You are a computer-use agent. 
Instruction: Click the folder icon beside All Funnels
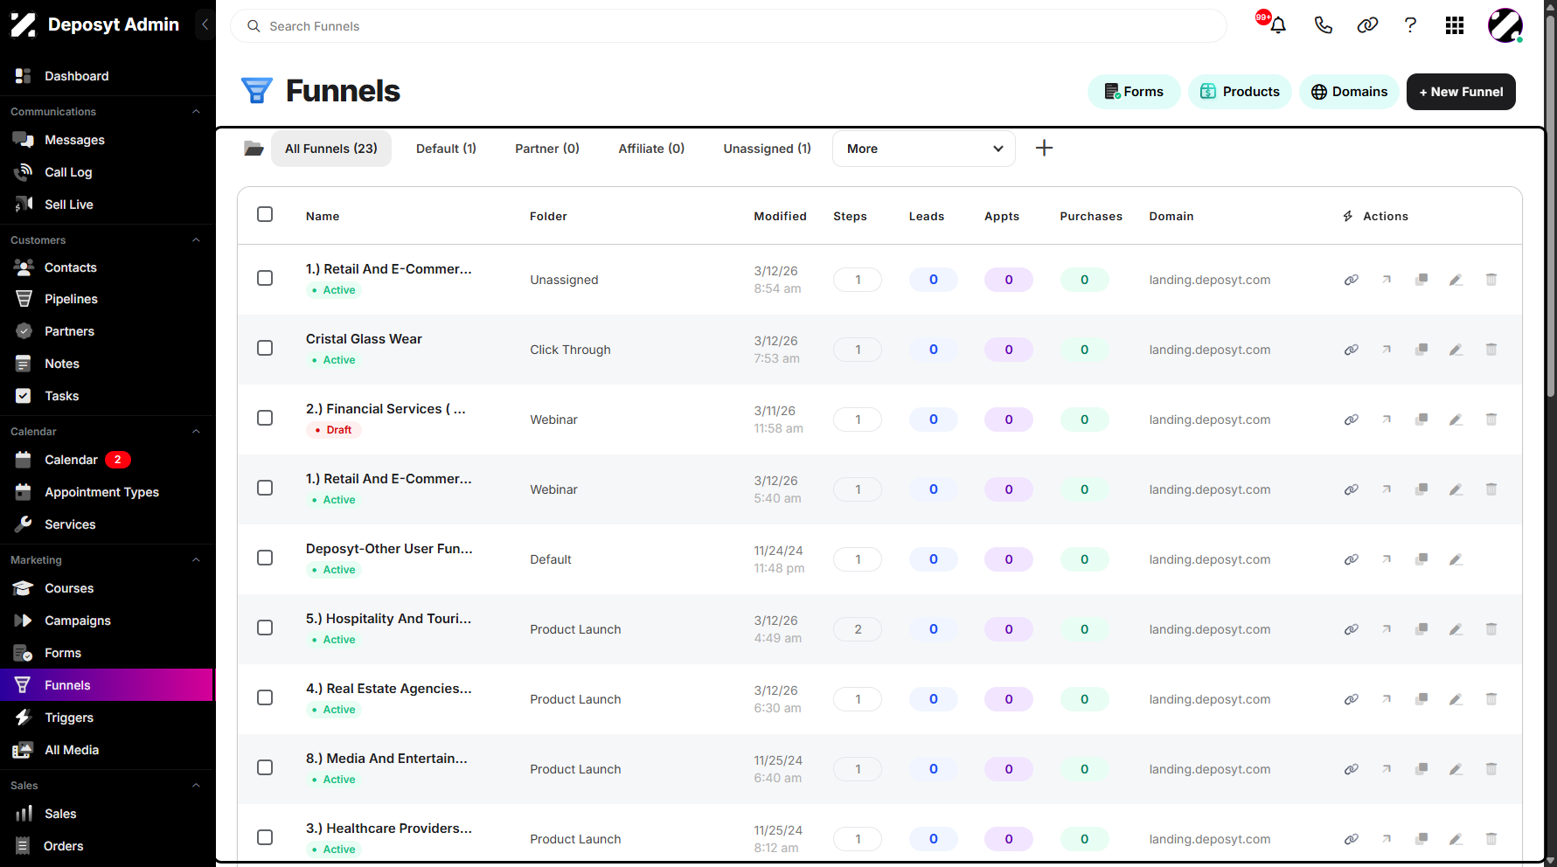254,149
